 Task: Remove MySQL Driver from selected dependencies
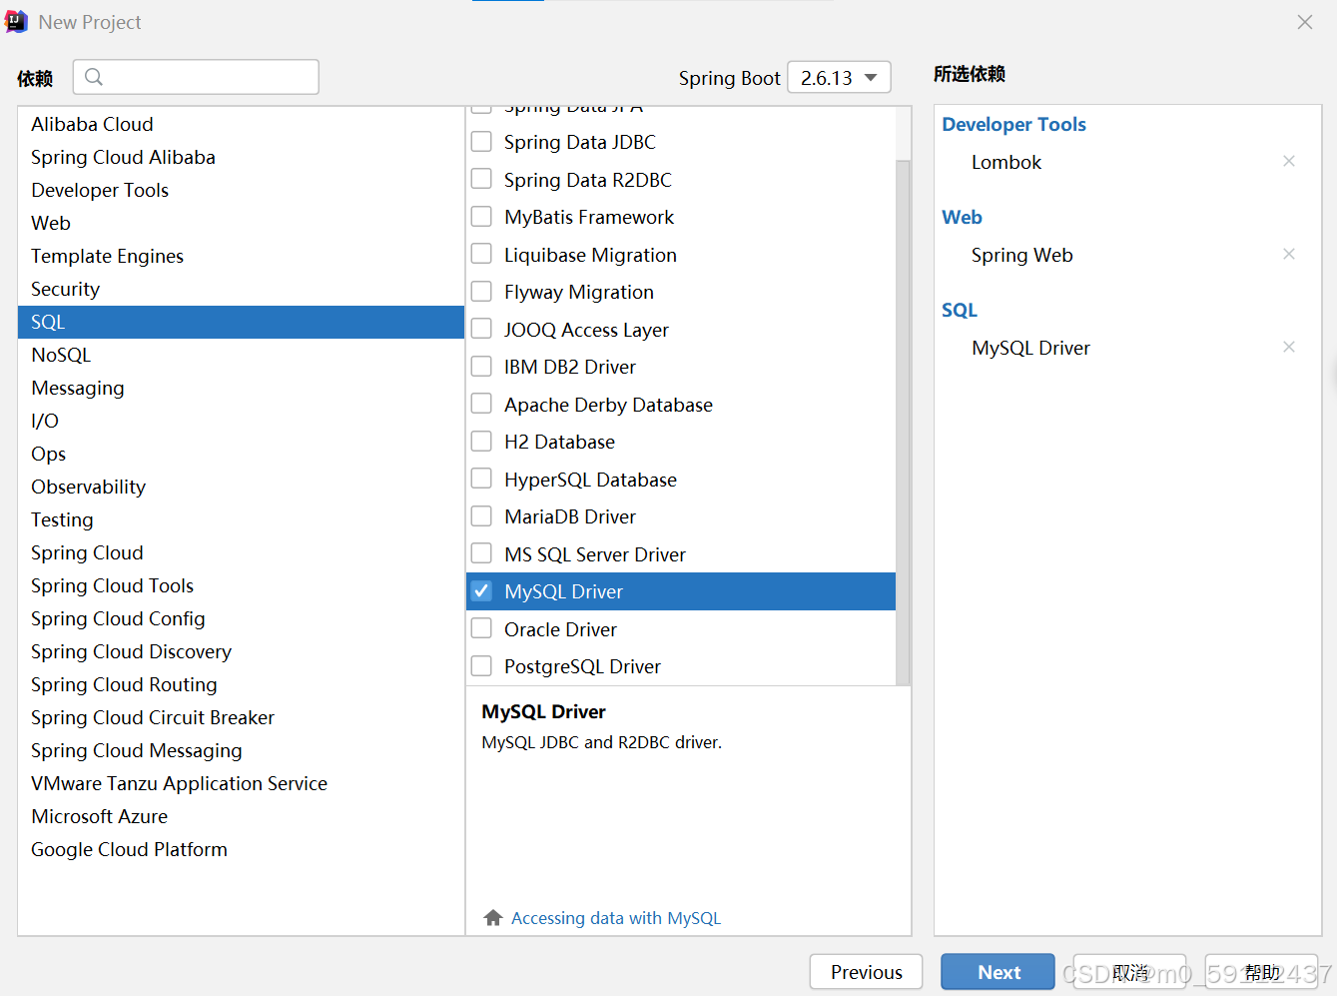1289,347
